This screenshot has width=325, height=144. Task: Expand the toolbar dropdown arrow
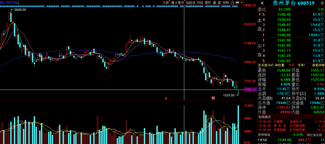(241, 2)
